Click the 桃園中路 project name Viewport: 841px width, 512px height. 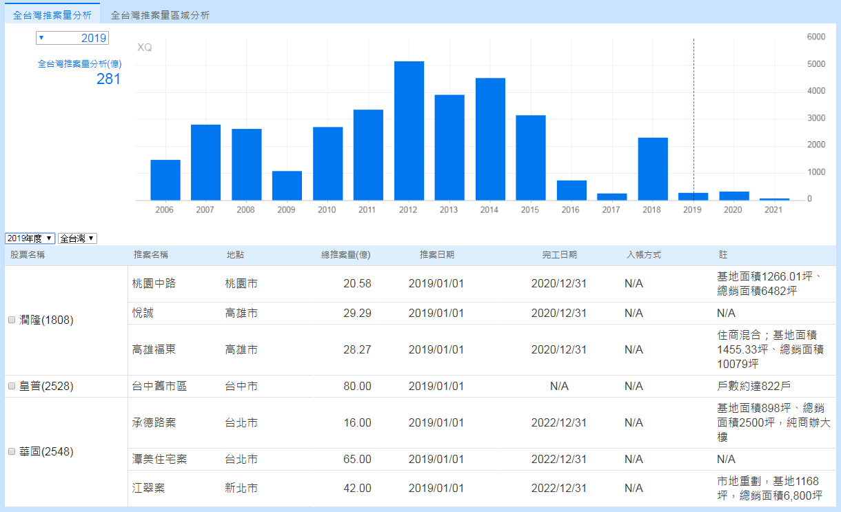154,283
